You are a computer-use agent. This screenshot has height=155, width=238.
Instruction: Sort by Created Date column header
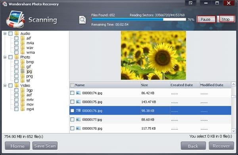pos(184,85)
